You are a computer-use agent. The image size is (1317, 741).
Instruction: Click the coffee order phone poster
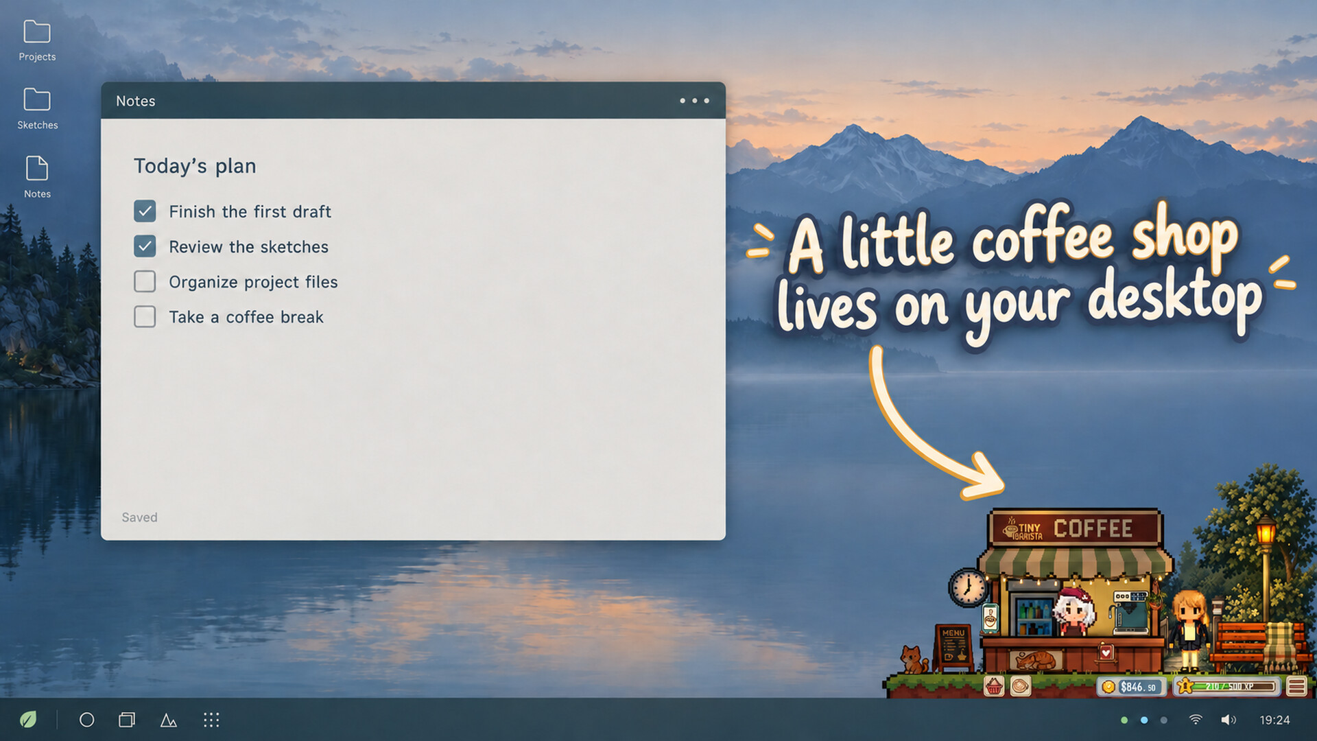[x=990, y=617]
